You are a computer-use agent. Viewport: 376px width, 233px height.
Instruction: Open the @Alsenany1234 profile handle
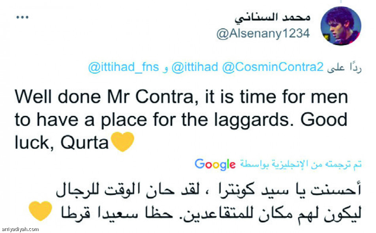pos(263,34)
